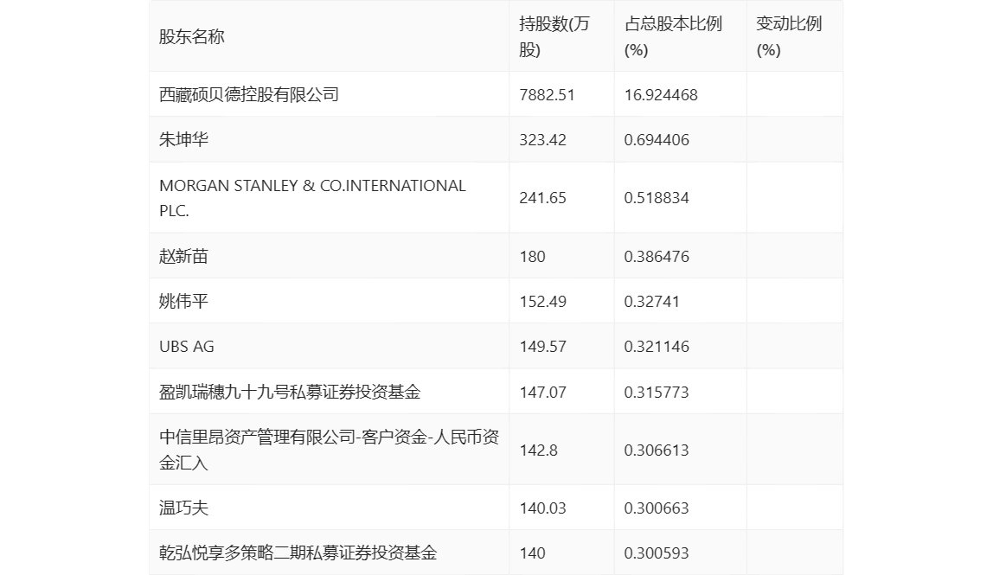The height and width of the screenshot is (575, 993).
Task: Click the 股东名称 column header
Action: 192,36
